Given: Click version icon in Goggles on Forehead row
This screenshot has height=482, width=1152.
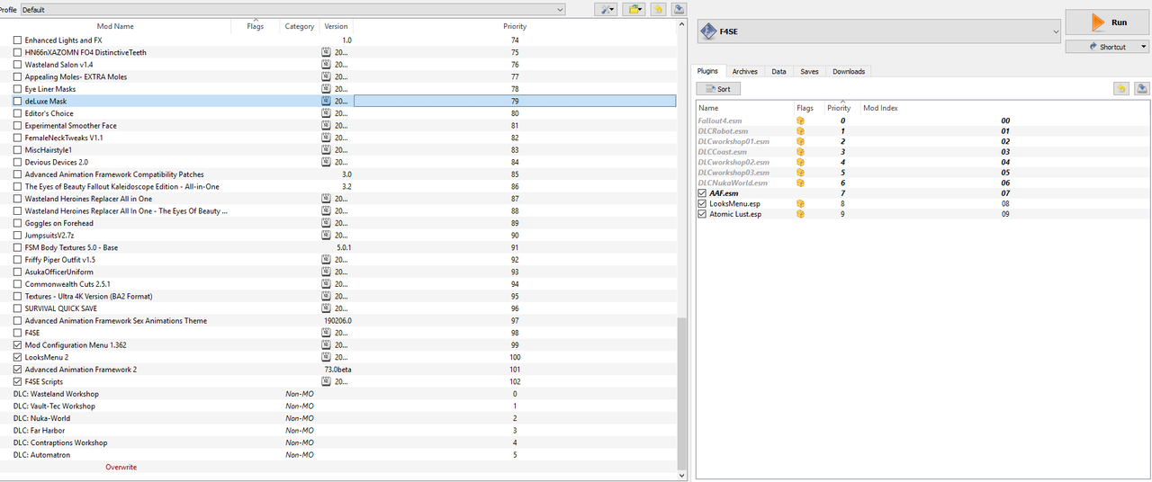Looking at the screenshot, I should tap(327, 223).
